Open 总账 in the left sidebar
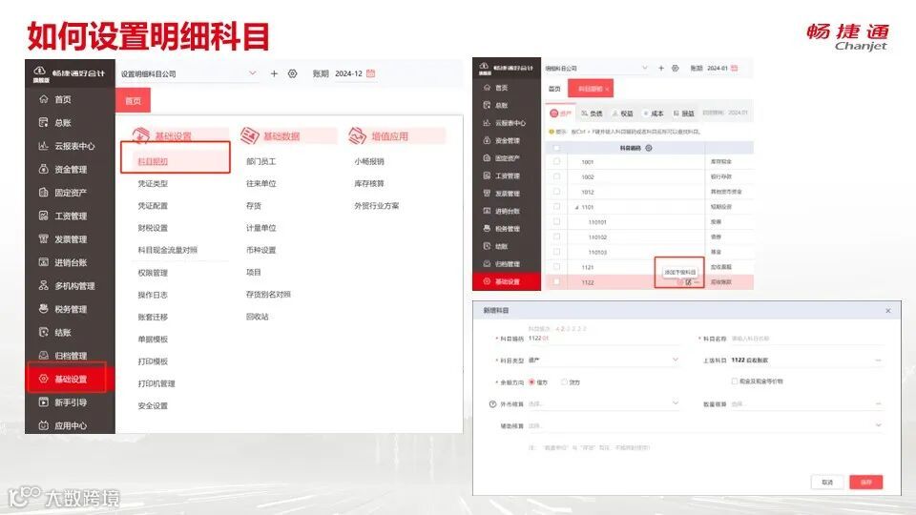916x515 pixels. (63, 123)
